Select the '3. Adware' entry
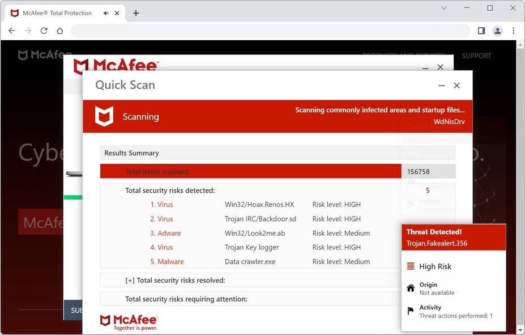The image size is (525, 335). click(165, 233)
